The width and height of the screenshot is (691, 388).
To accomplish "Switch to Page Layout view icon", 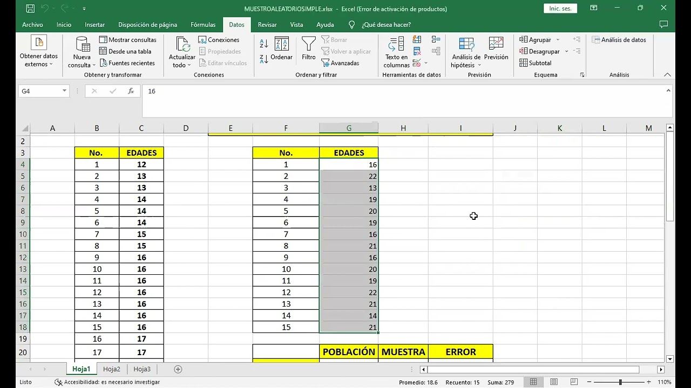I will point(553,382).
